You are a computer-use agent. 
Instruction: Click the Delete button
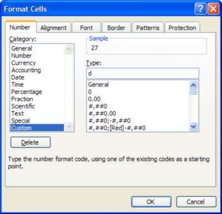point(31,142)
